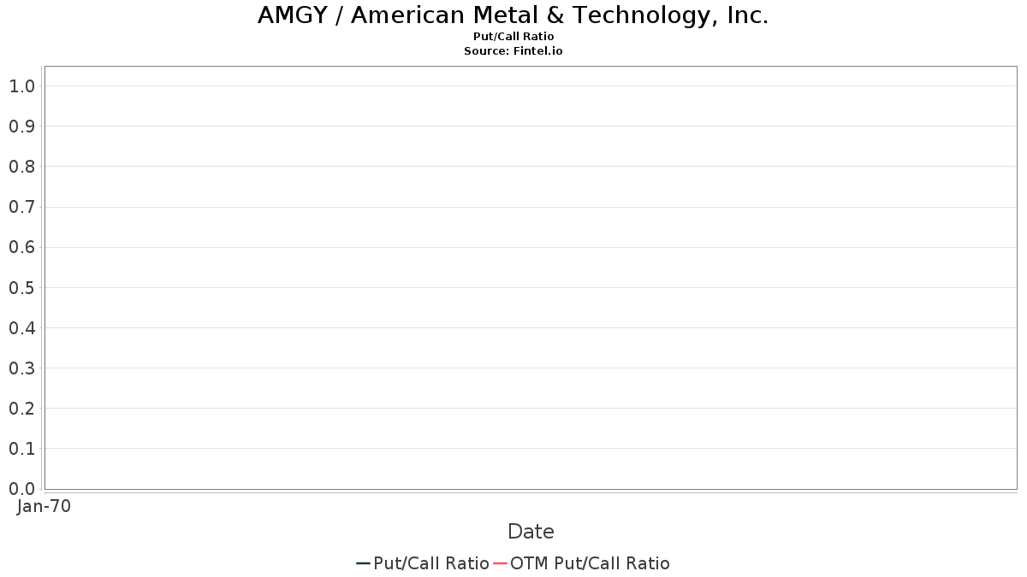Toggle the Put/Call Ratio legend label
Image resolution: width=1027 pixels, height=577 pixels.
(431, 563)
